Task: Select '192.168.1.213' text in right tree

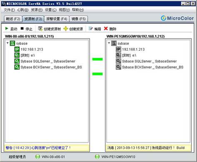Action: [x=133, y=49]
